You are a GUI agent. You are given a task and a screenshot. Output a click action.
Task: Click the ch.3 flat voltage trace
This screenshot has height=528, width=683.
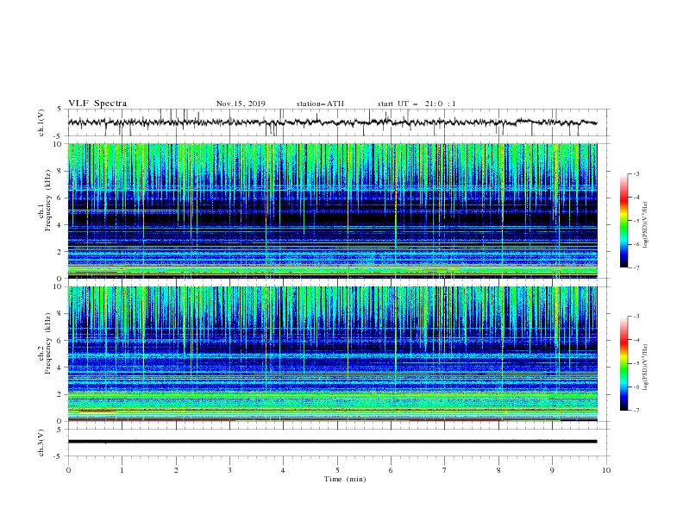(x=332, y=442)
